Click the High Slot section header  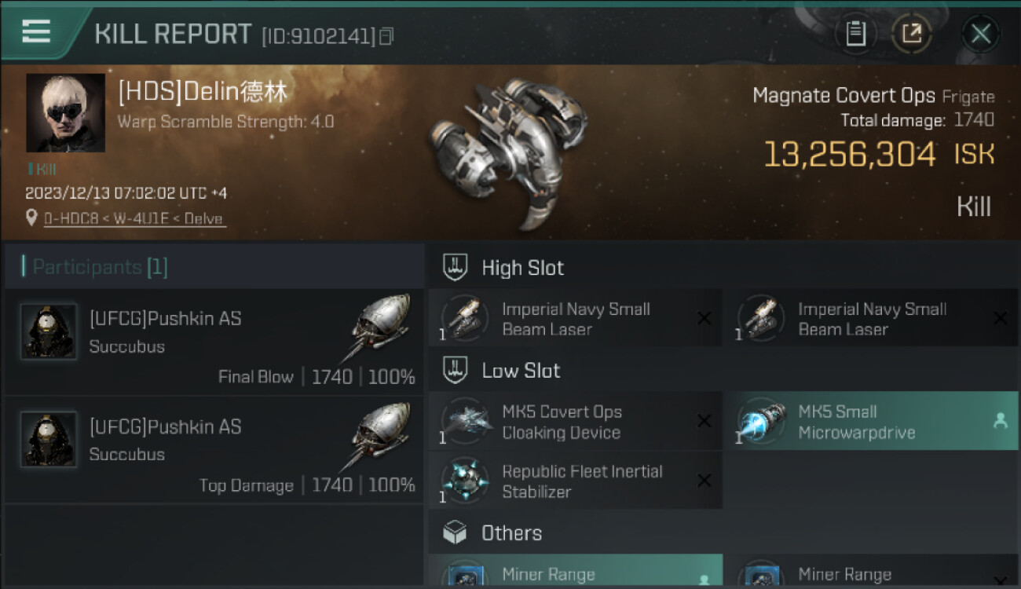522,268
